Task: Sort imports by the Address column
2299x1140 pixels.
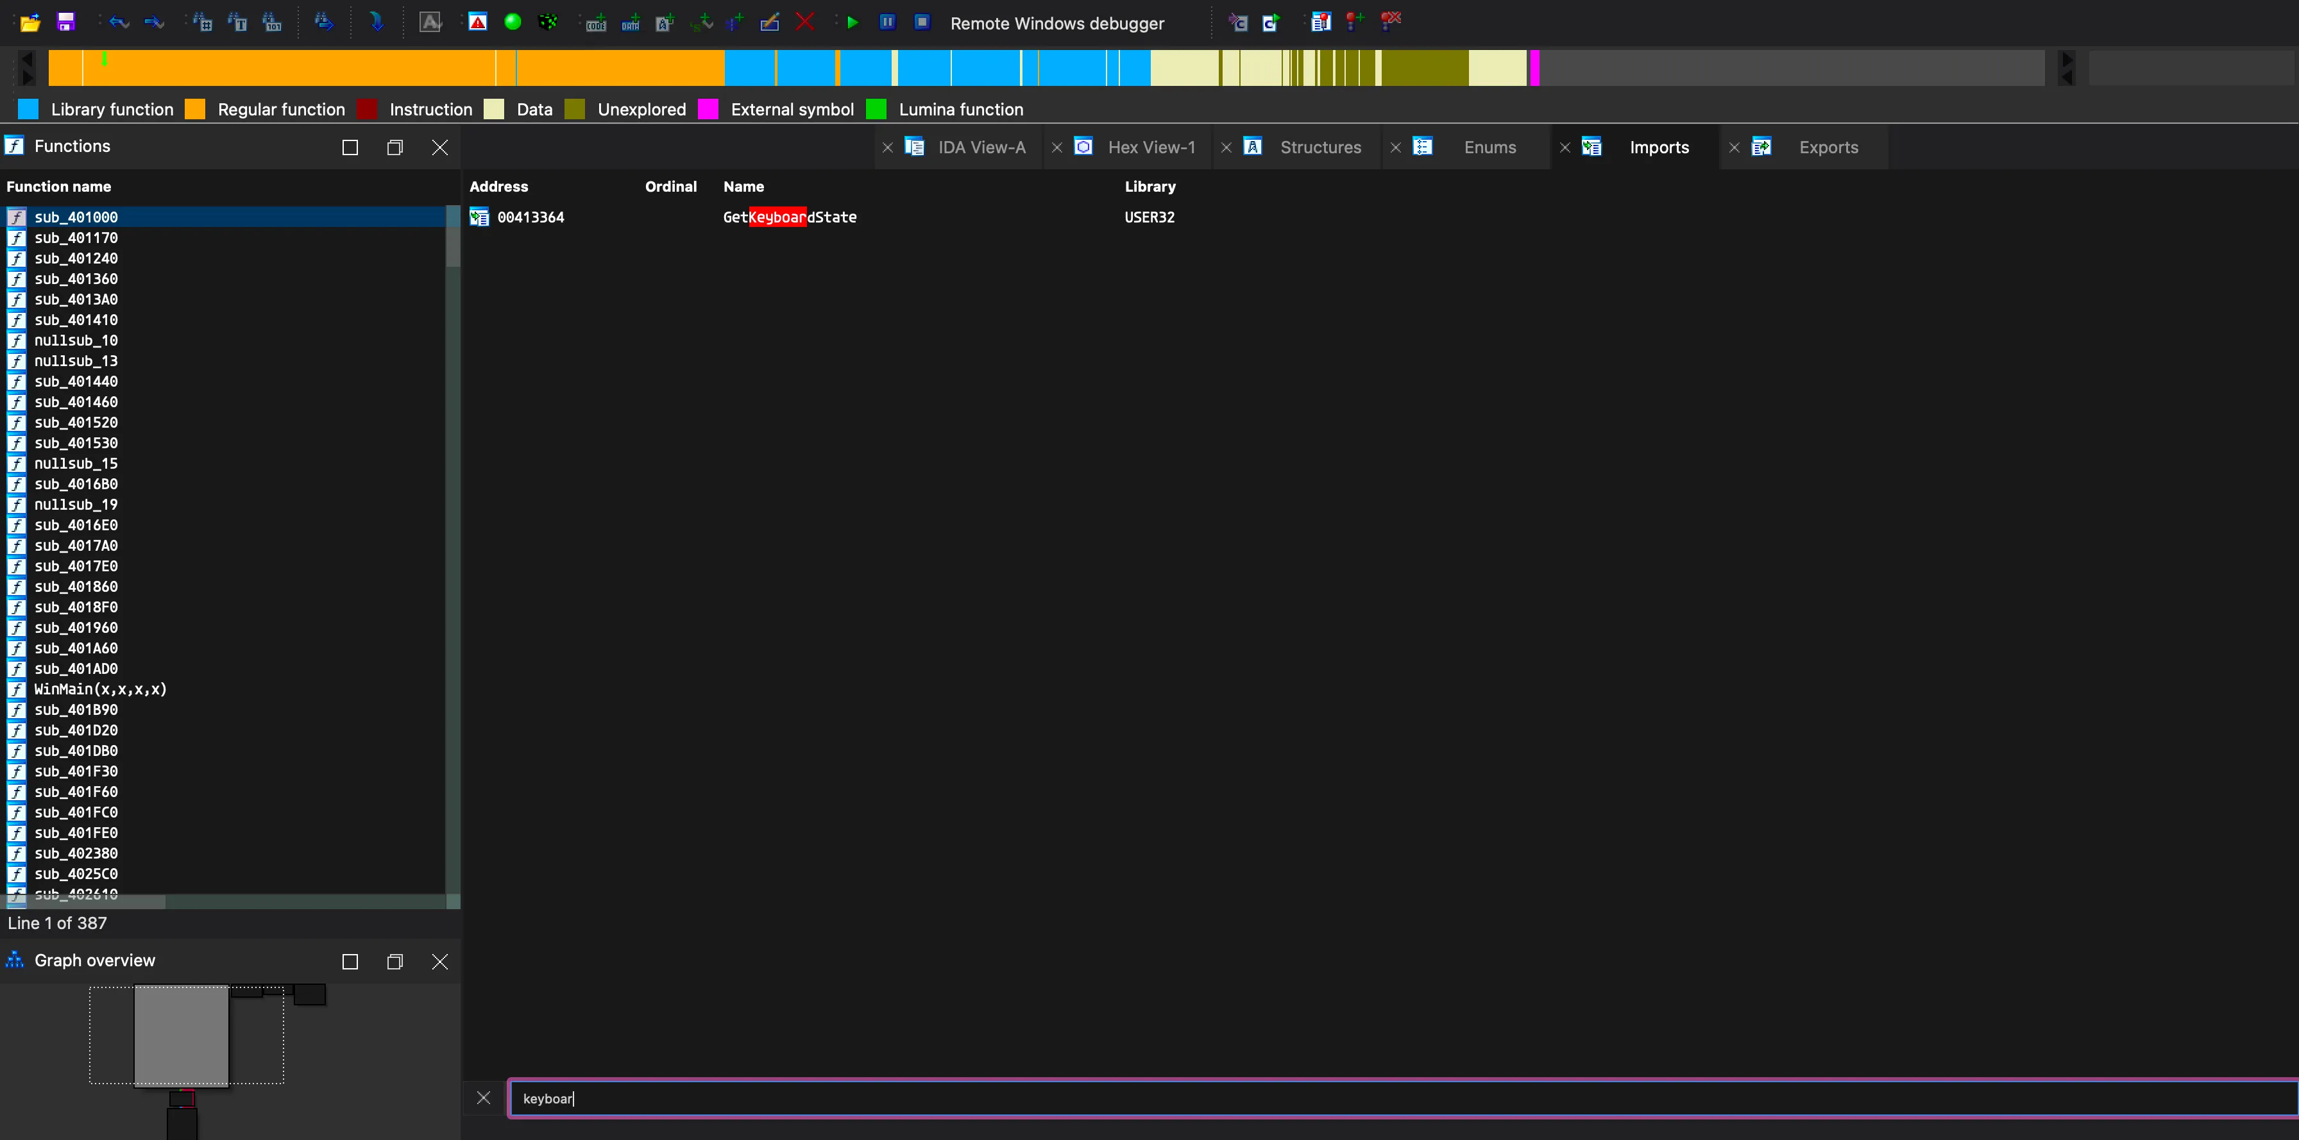Action: tap(499, 187)
